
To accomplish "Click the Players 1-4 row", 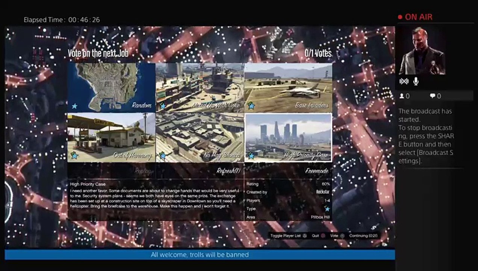I will pyautogui.click(x=288, y=201).
